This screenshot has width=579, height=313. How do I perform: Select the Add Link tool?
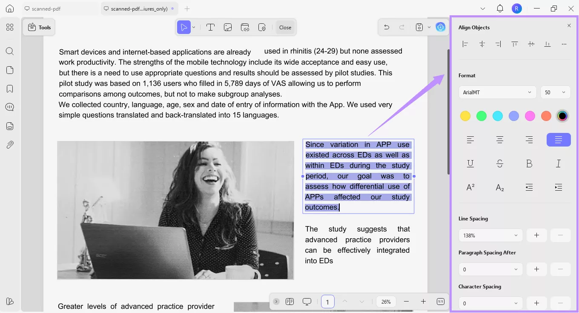coord(245,27)
